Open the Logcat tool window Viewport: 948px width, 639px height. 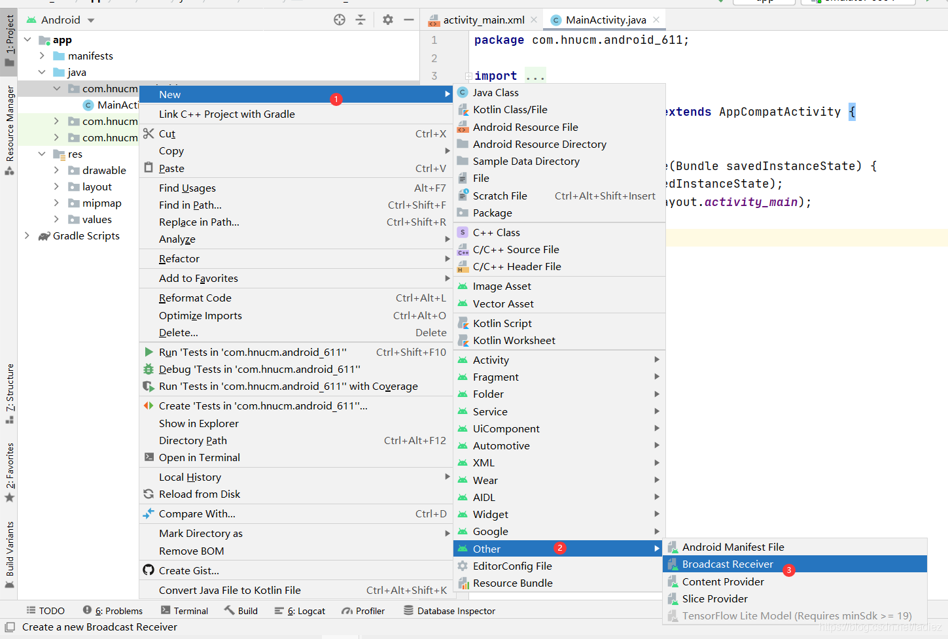[300, 611]
